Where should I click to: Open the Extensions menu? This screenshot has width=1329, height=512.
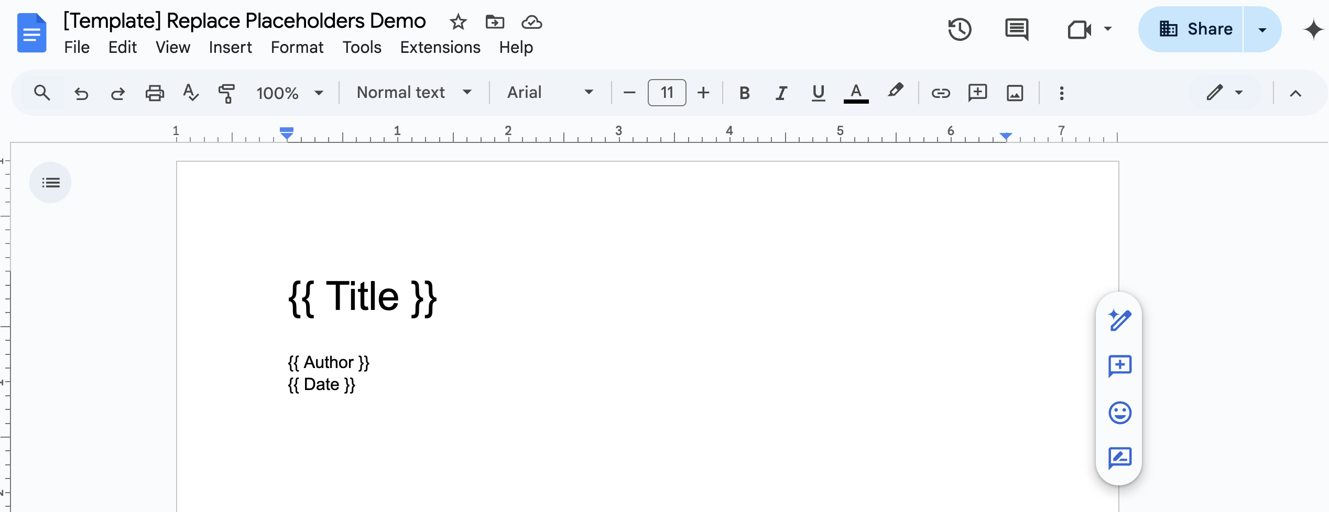[440, 47]
